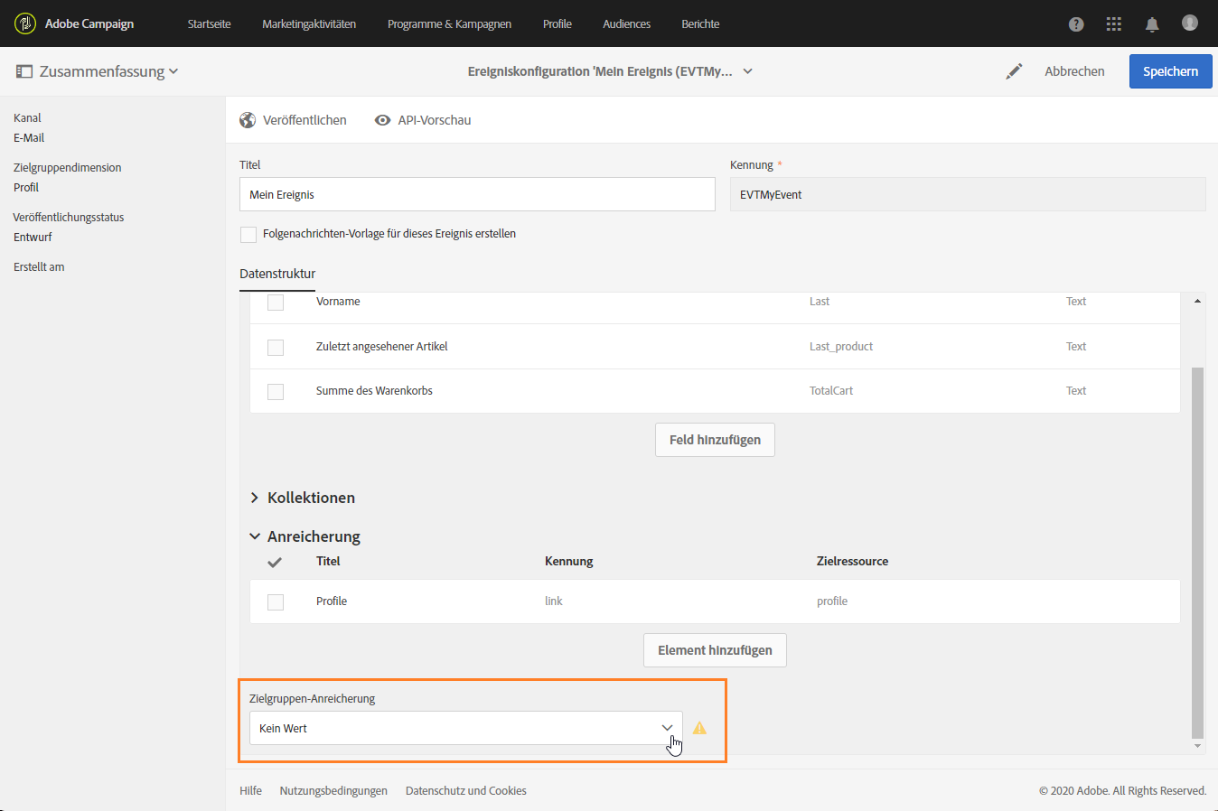Open the Profile menu in top navigation
The width and height of the screenshot is (1218, 811).
tap(557, 24)
